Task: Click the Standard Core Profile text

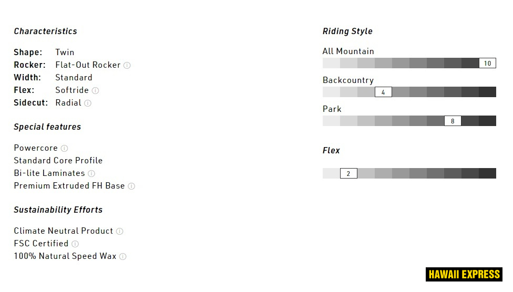Action: pyautogui.click(x=58, y=161)
